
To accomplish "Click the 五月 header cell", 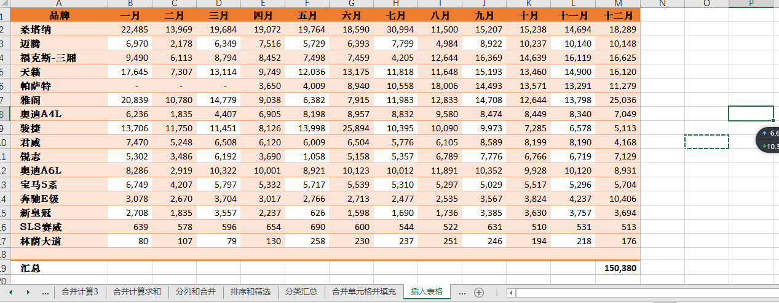I will pos(307,15).
